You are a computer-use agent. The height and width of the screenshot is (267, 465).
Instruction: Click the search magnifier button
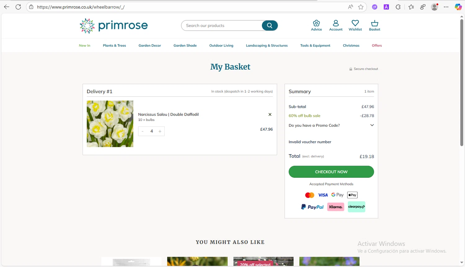[270, 25]
